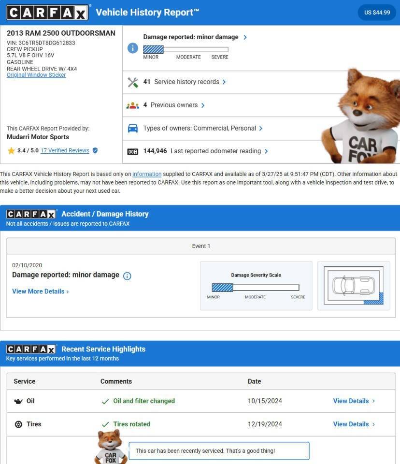Image resolution: width=400 pixels, height=464 pixels.
Task: Click the oil can icon in Service table
Action: 18,401
